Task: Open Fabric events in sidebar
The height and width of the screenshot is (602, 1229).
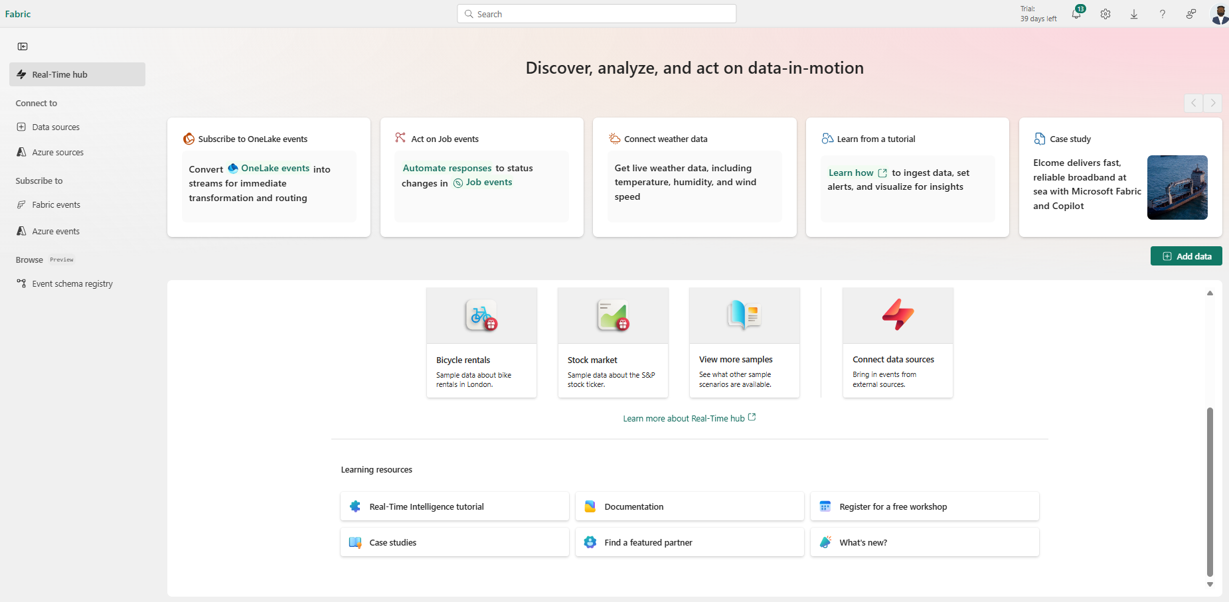Action: pos(56,205)
